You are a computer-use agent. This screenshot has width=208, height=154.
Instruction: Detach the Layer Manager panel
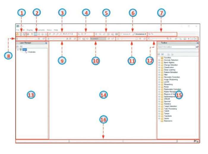tap(46, 43)
